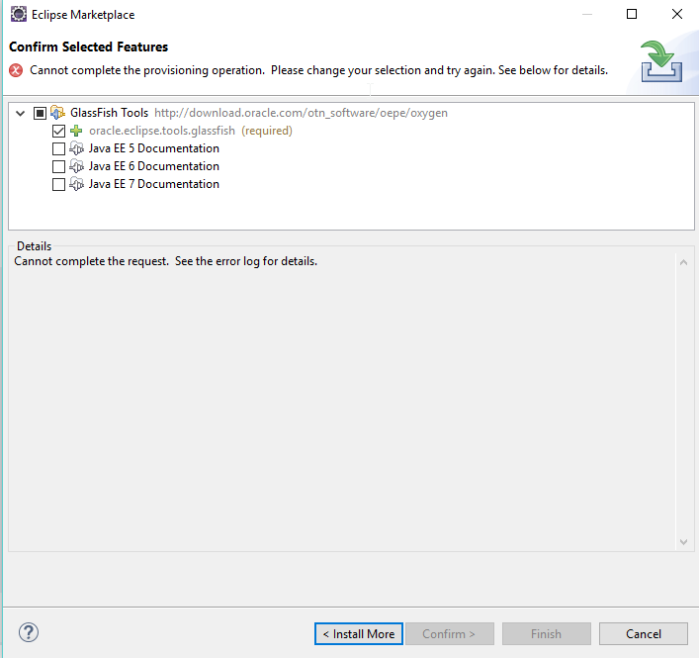Screen dimensions: 699x658
Task: Click the GlassFish Tools plugin icon
Action: (x=57, y=113)
